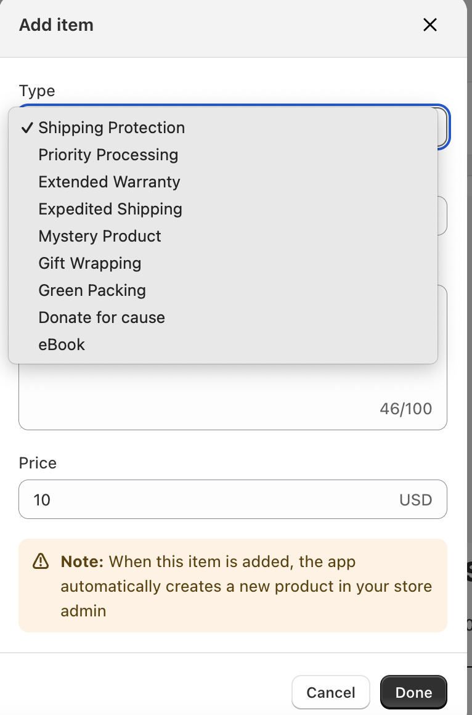Choose the Mystery Product option
The height and width of the screenshot is (715, 472).
coord(100,236)
